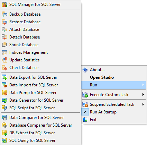The height and width of the screenshot is (145, 147).
Task: Expand the Run submenu arrow
Action: [x=143, y=85]
